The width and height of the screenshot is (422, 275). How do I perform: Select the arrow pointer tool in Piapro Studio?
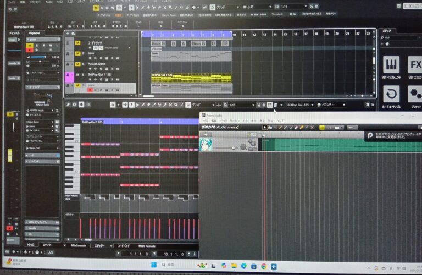pyautogui.click(x=265, y=128)
